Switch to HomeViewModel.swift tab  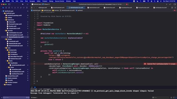[x=58, y=8]
